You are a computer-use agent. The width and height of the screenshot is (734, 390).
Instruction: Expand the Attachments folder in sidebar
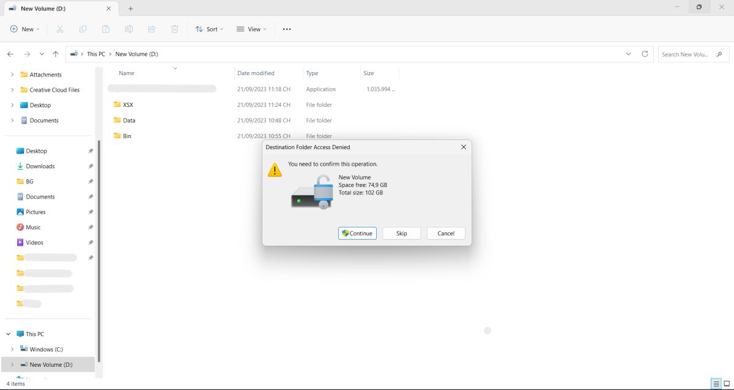12,75
